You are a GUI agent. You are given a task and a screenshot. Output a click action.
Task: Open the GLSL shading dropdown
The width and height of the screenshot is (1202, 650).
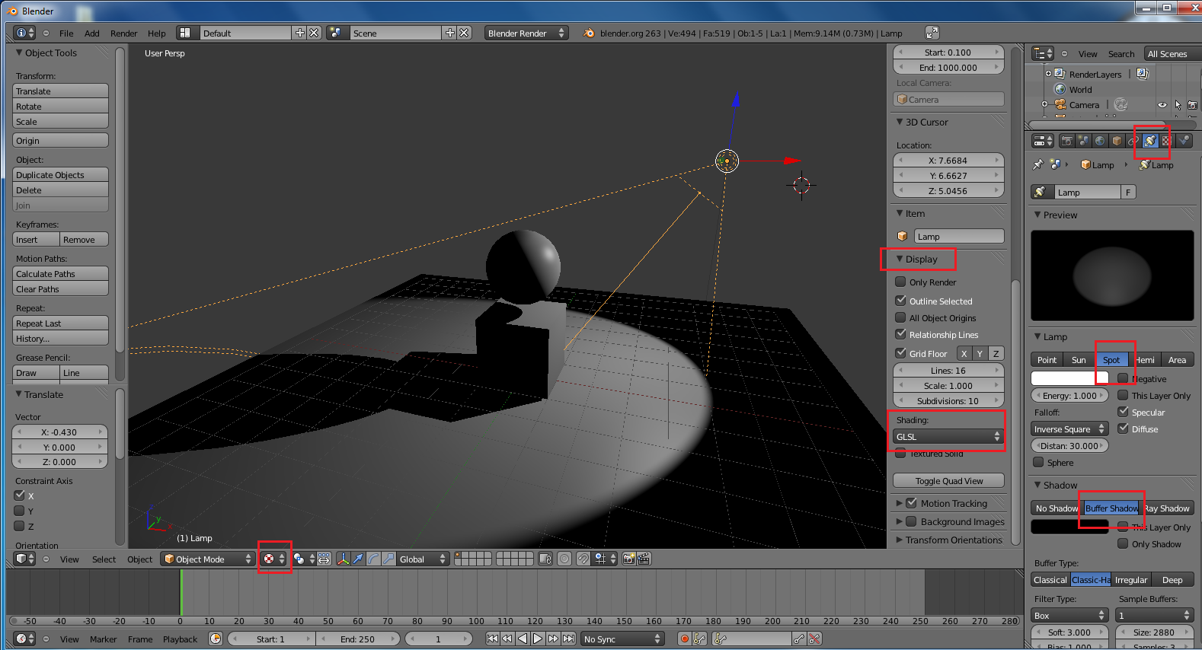click(948, 436)
